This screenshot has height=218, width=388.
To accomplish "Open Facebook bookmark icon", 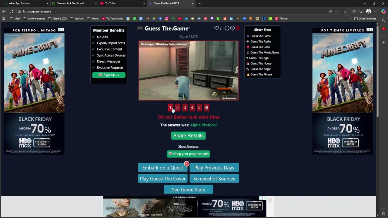I will pyautogui.click(x=160, y=18).
